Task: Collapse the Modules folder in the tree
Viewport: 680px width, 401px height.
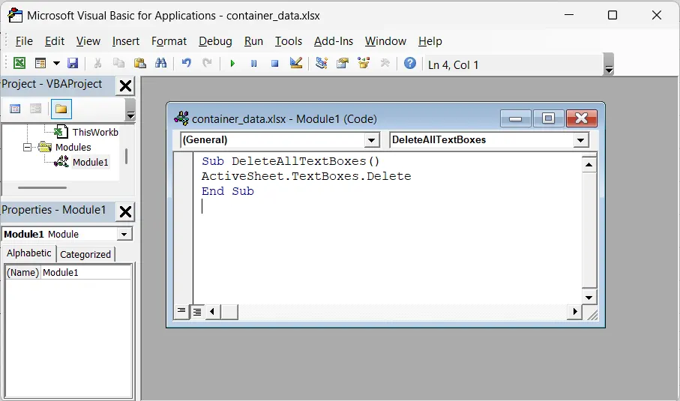Action: 28,148
